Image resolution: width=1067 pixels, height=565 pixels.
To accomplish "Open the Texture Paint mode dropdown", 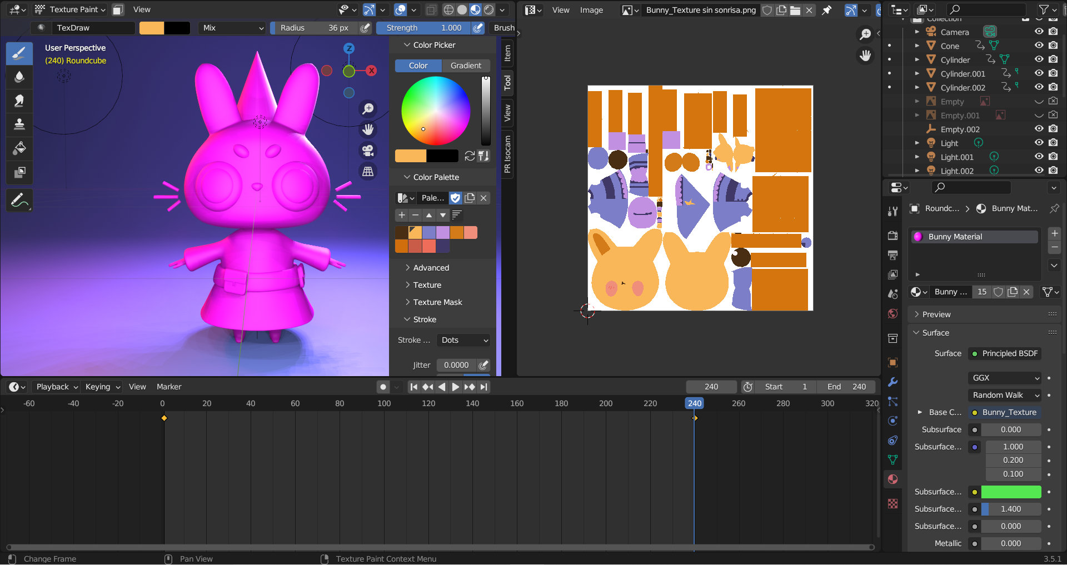I will pos(70,9).
